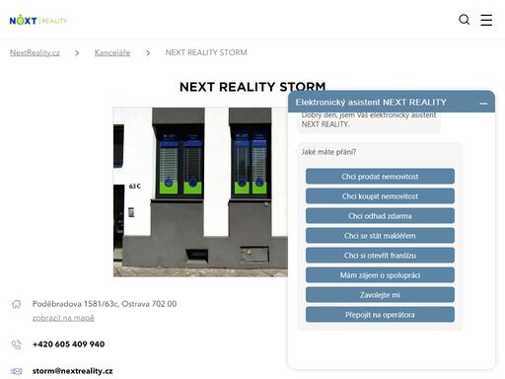
Task: Click the phone handset icon
Action: pyautogui.click(x=16, y=344)
